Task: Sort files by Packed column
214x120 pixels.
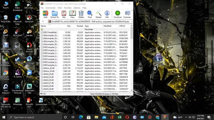Action: [x=77, y=26]
